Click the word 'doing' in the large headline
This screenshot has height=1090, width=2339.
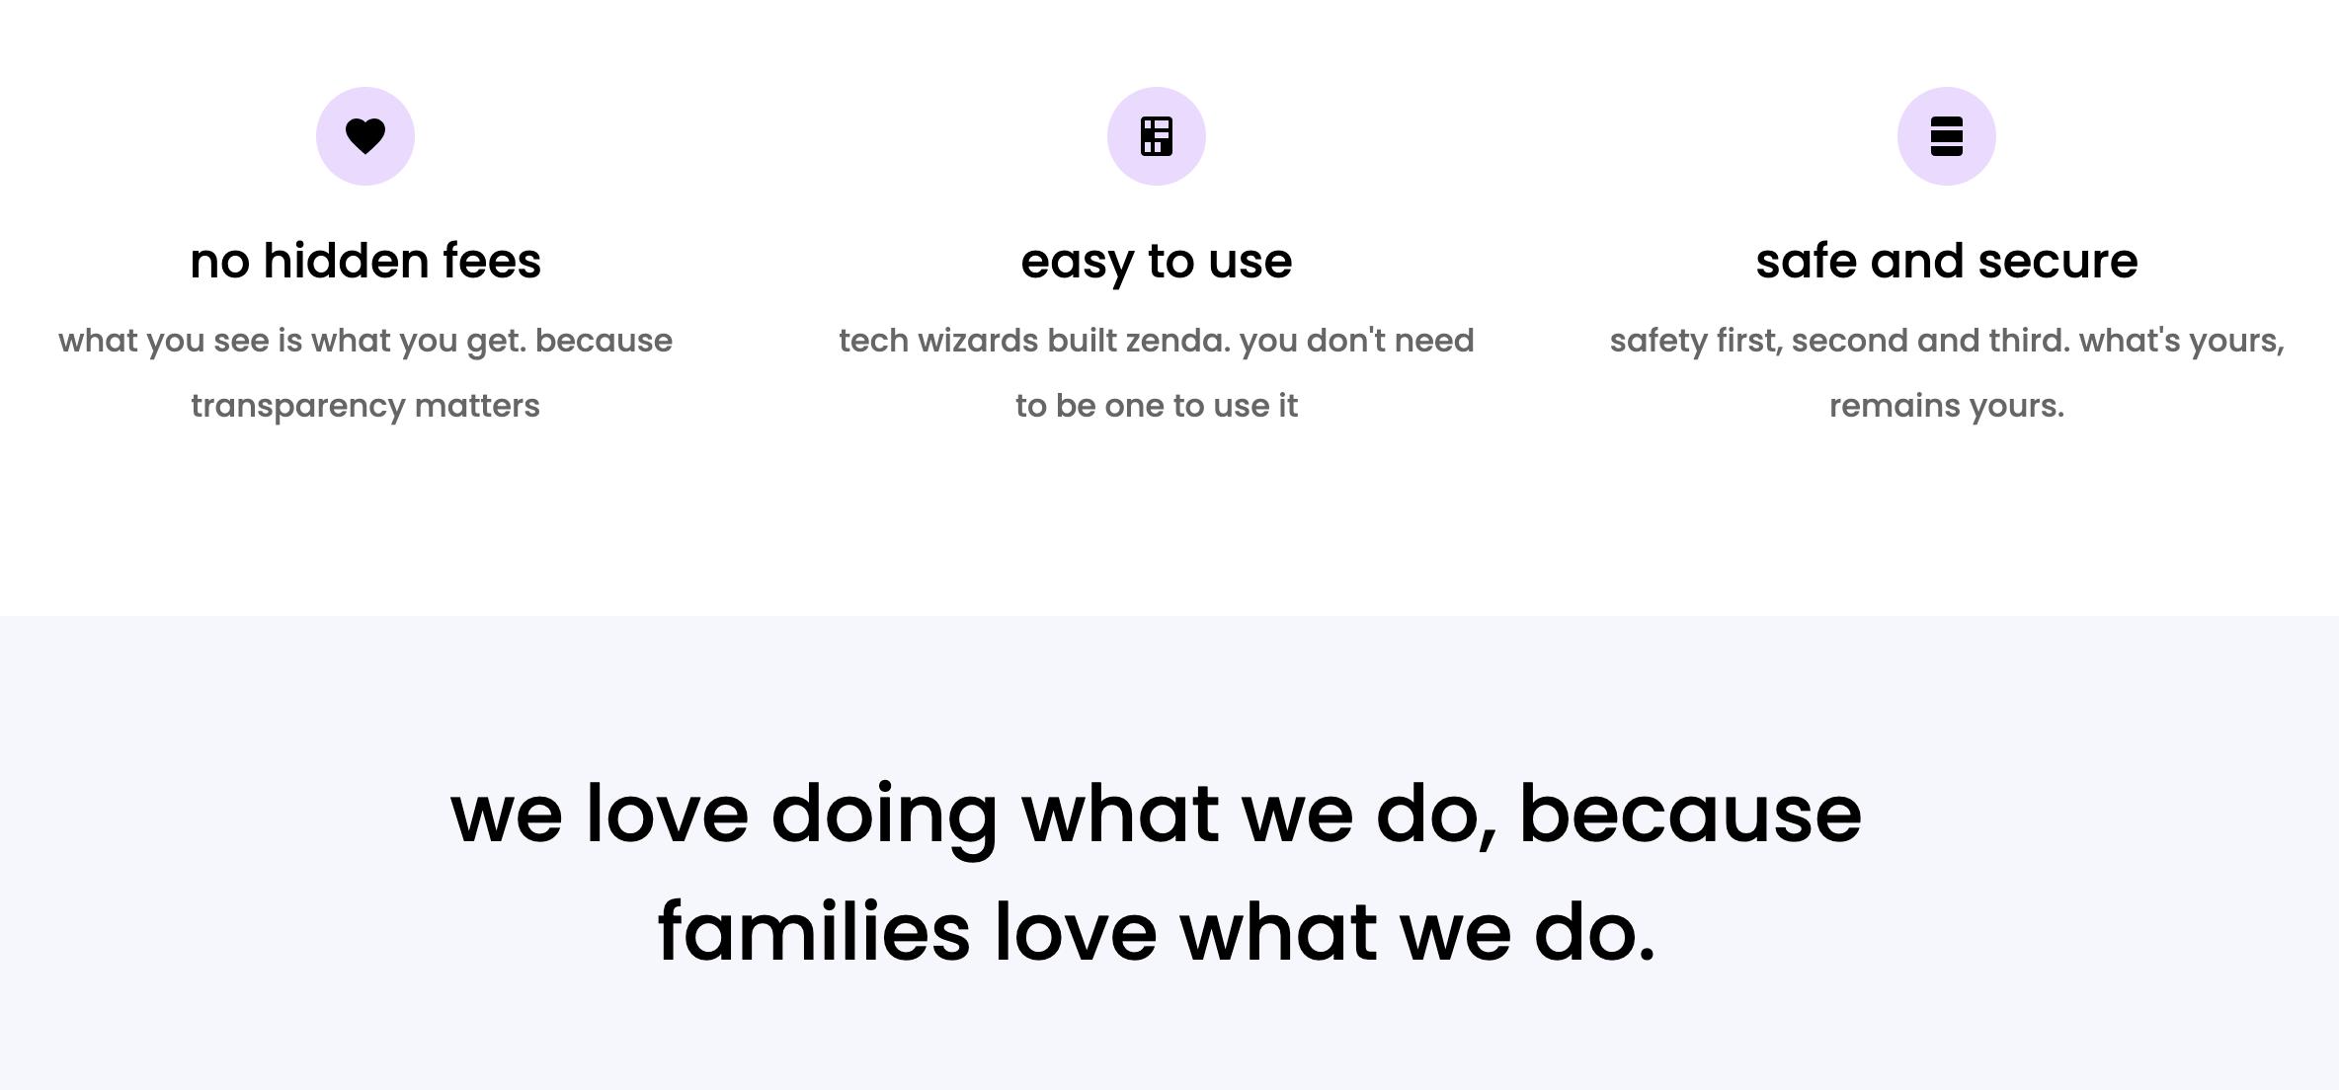(x=884, y=815)
